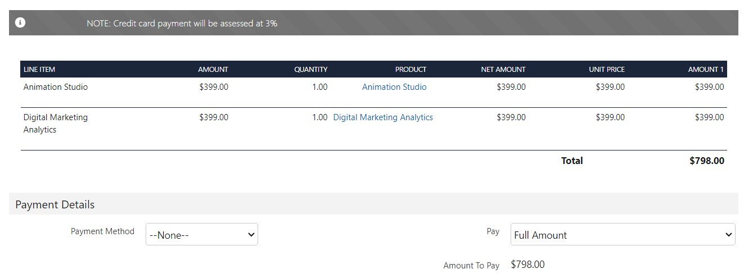The image size is (744, 278).
Task: Select the NET AMOUNT column header
Action: coord(503,70)
